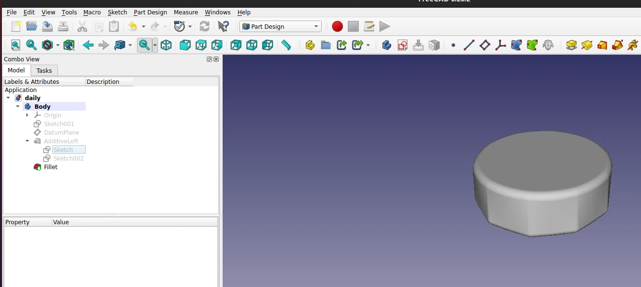Image resolution: width=641 pixels, height=287 pixels.
Task: Click the Refresh recompute icon
Action: pyautogui.click(x=204, y=26)
